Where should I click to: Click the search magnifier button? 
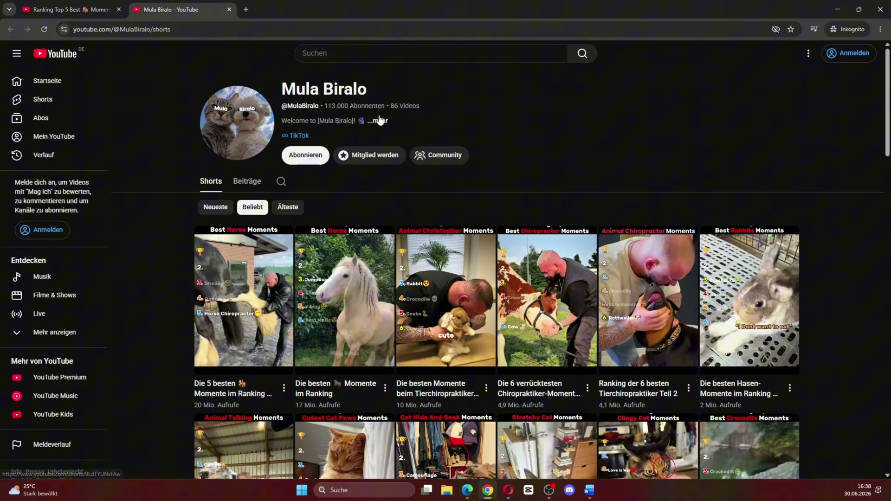pyautogui.click(x=582, y=53)
